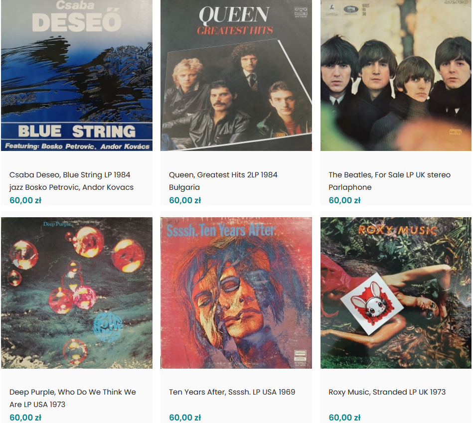Click the bunny sticker on the Roxy Music cover
The image size is (473, 423).
(x=372, y=303)
